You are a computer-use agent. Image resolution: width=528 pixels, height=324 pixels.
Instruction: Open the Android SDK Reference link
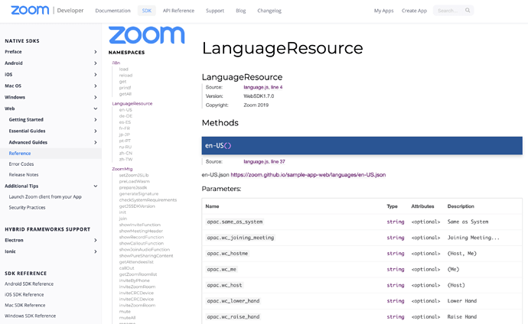coord(29,284)
